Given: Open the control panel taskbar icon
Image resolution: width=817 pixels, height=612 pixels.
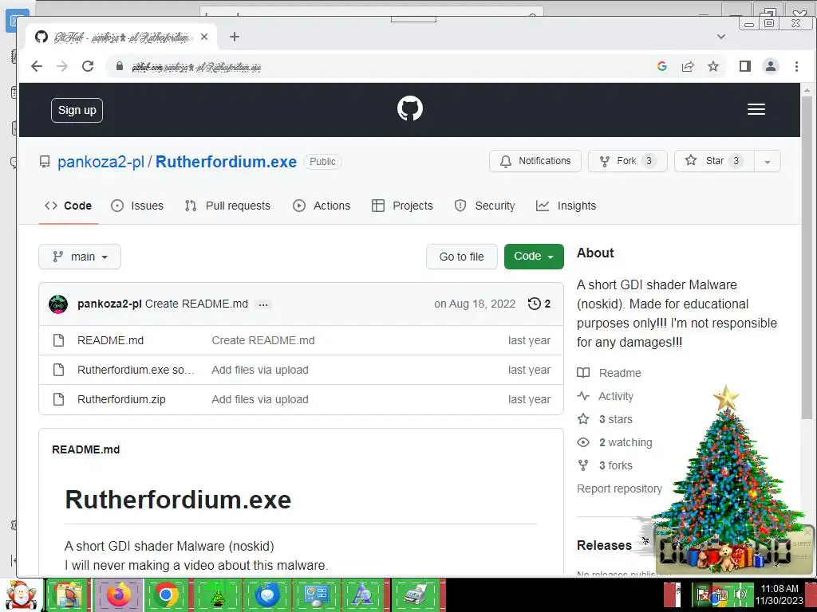Looking at the screenshot, I should pos(316,595).
